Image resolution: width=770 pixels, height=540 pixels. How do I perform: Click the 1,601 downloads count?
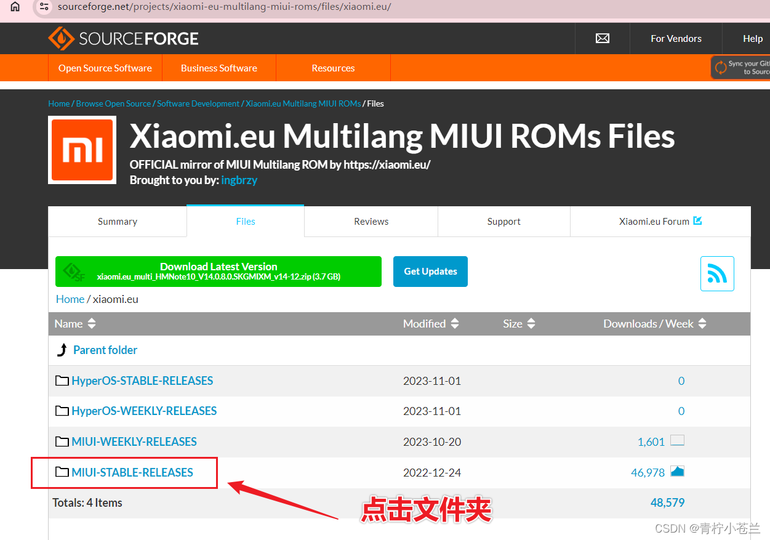(651, 442)
